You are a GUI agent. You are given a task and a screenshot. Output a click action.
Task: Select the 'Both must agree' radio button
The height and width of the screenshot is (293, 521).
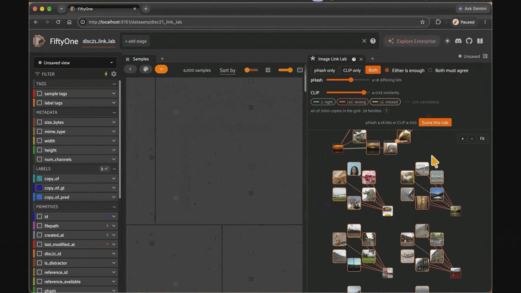coord(430,70)
